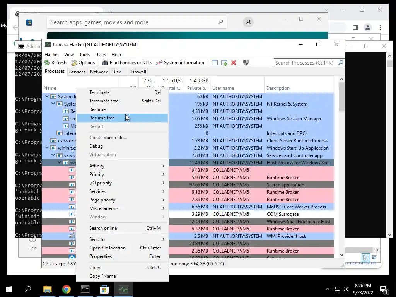The width and height of the screenshot is (396, 297).
Task: Sort by the User name column header
Action: [237, 88]
